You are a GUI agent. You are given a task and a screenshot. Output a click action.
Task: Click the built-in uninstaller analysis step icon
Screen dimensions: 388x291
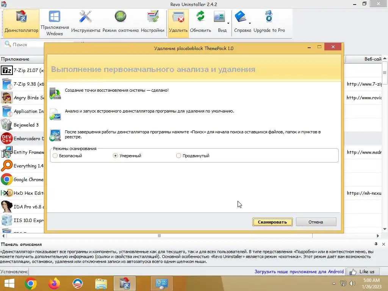[55, 114]
